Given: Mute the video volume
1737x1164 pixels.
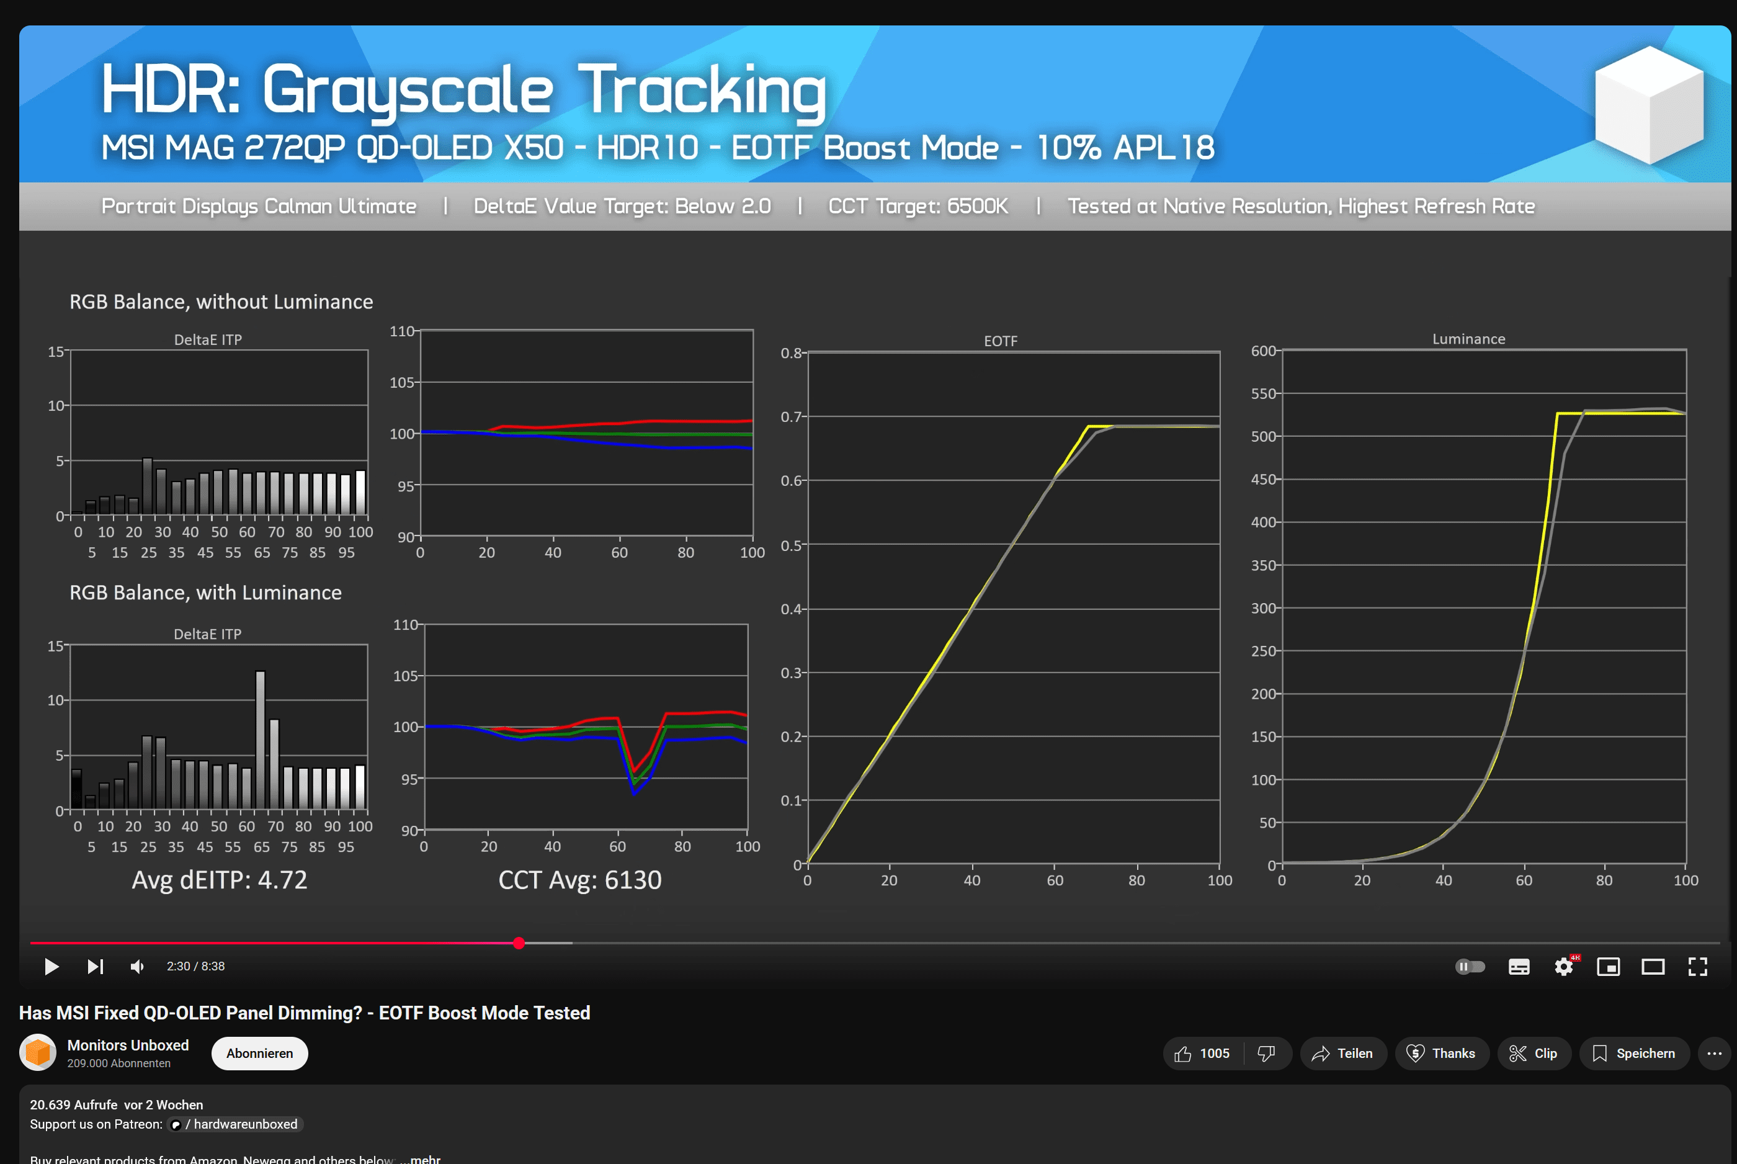Looking at the screenshot, I should pos(137,967).
